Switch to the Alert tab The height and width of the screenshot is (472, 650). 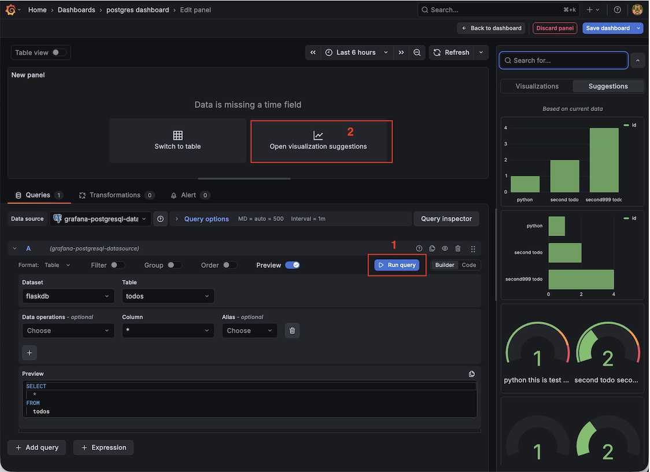click(x=190, y=195)
